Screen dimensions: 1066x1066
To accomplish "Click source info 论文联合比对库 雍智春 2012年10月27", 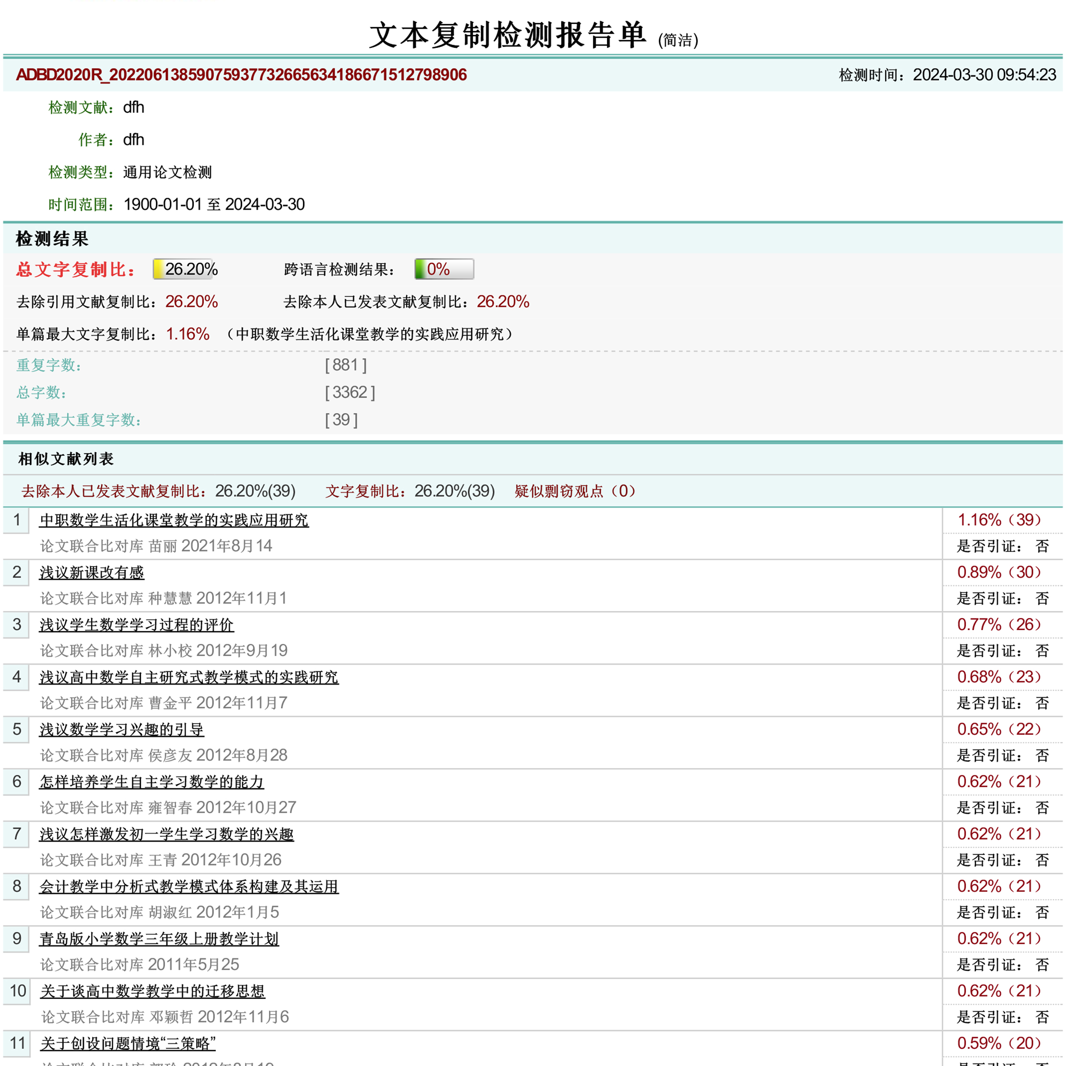I will click(168, 808).
